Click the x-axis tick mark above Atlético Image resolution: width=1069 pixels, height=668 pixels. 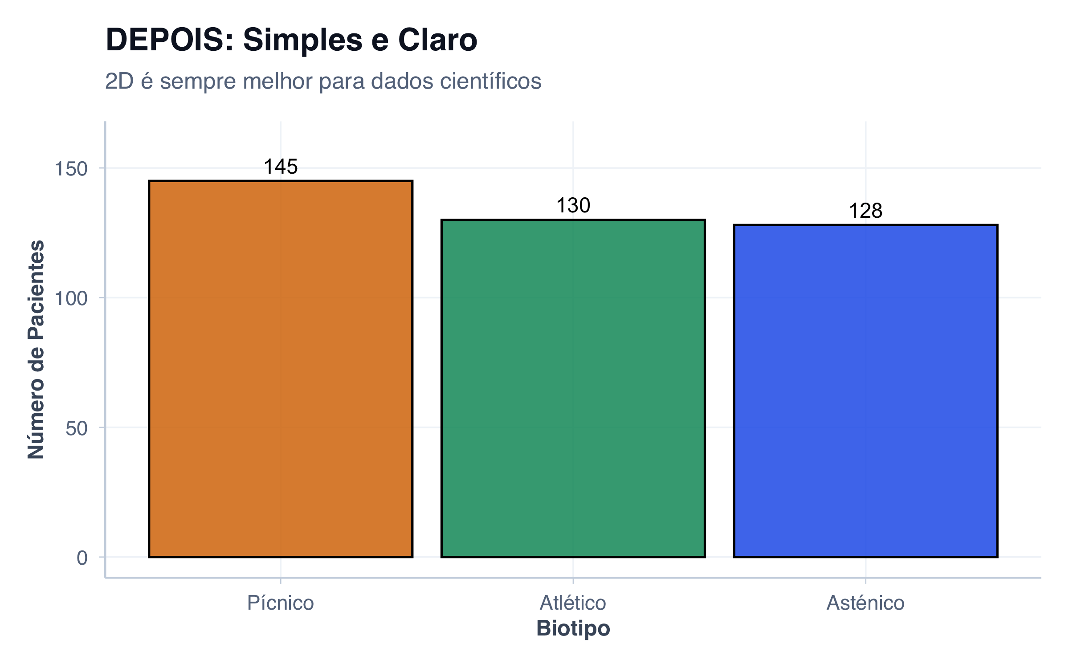573,580
